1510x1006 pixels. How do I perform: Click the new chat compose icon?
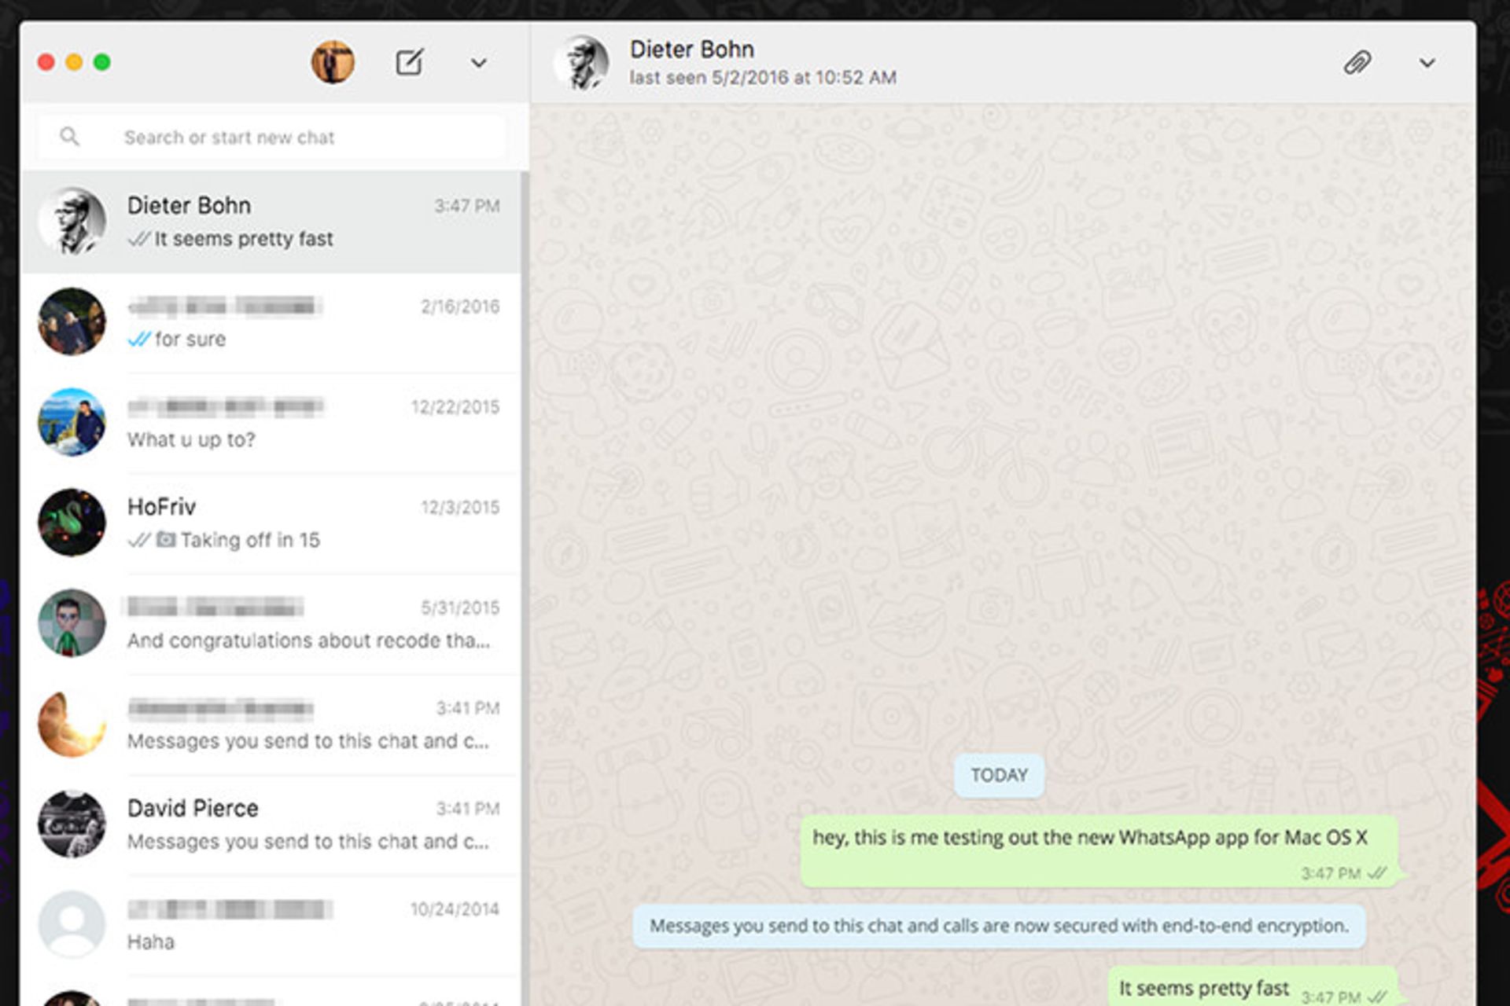click(409, 62)
